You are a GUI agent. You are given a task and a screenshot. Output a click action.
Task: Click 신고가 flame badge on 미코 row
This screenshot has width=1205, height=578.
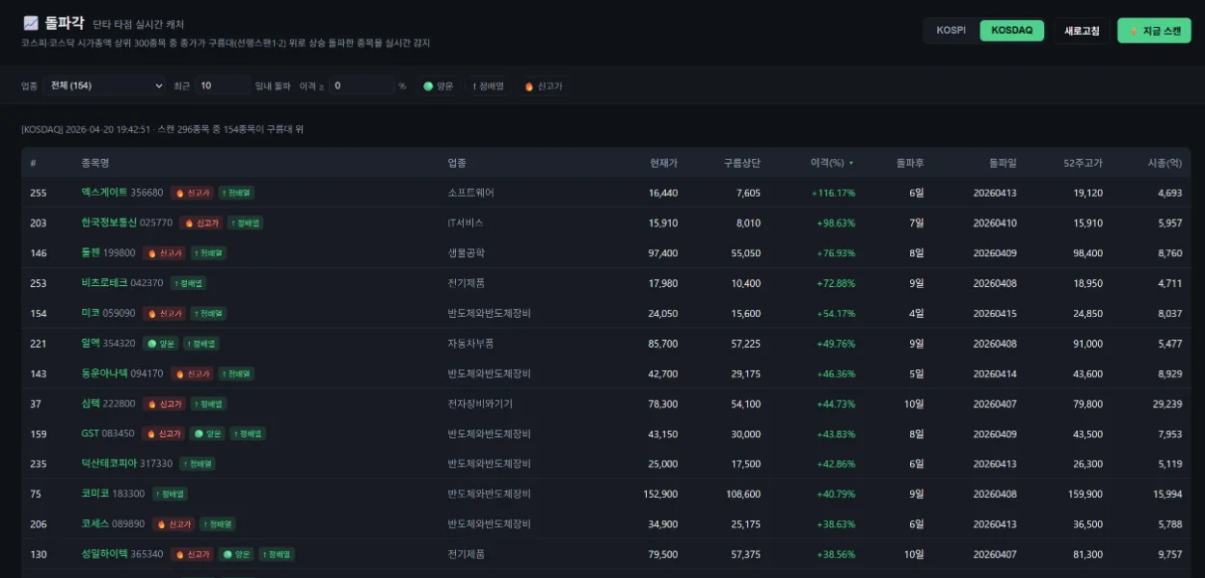pyautogui.click(x=165, y=313)
